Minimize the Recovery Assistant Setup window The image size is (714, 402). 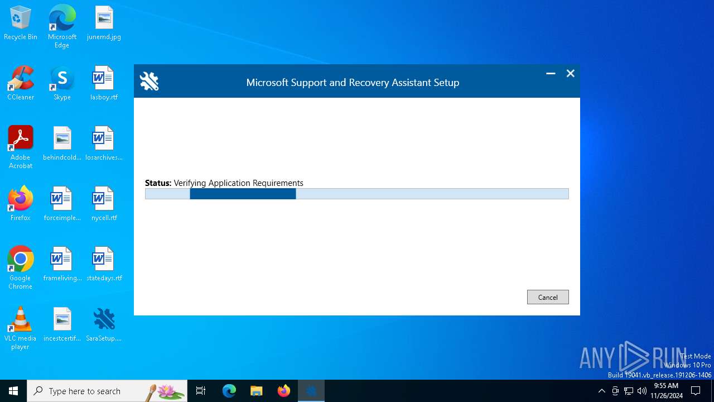[551, 73]
